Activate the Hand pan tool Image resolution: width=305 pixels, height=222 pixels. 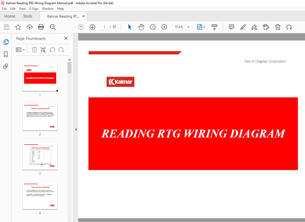tap(141, 27)
